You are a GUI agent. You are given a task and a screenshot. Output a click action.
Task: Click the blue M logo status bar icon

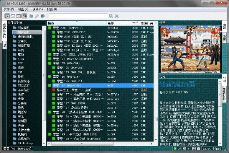coord(180,149)
